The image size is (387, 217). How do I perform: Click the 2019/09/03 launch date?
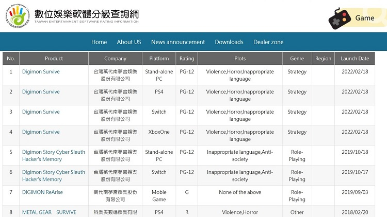[354, 192]
